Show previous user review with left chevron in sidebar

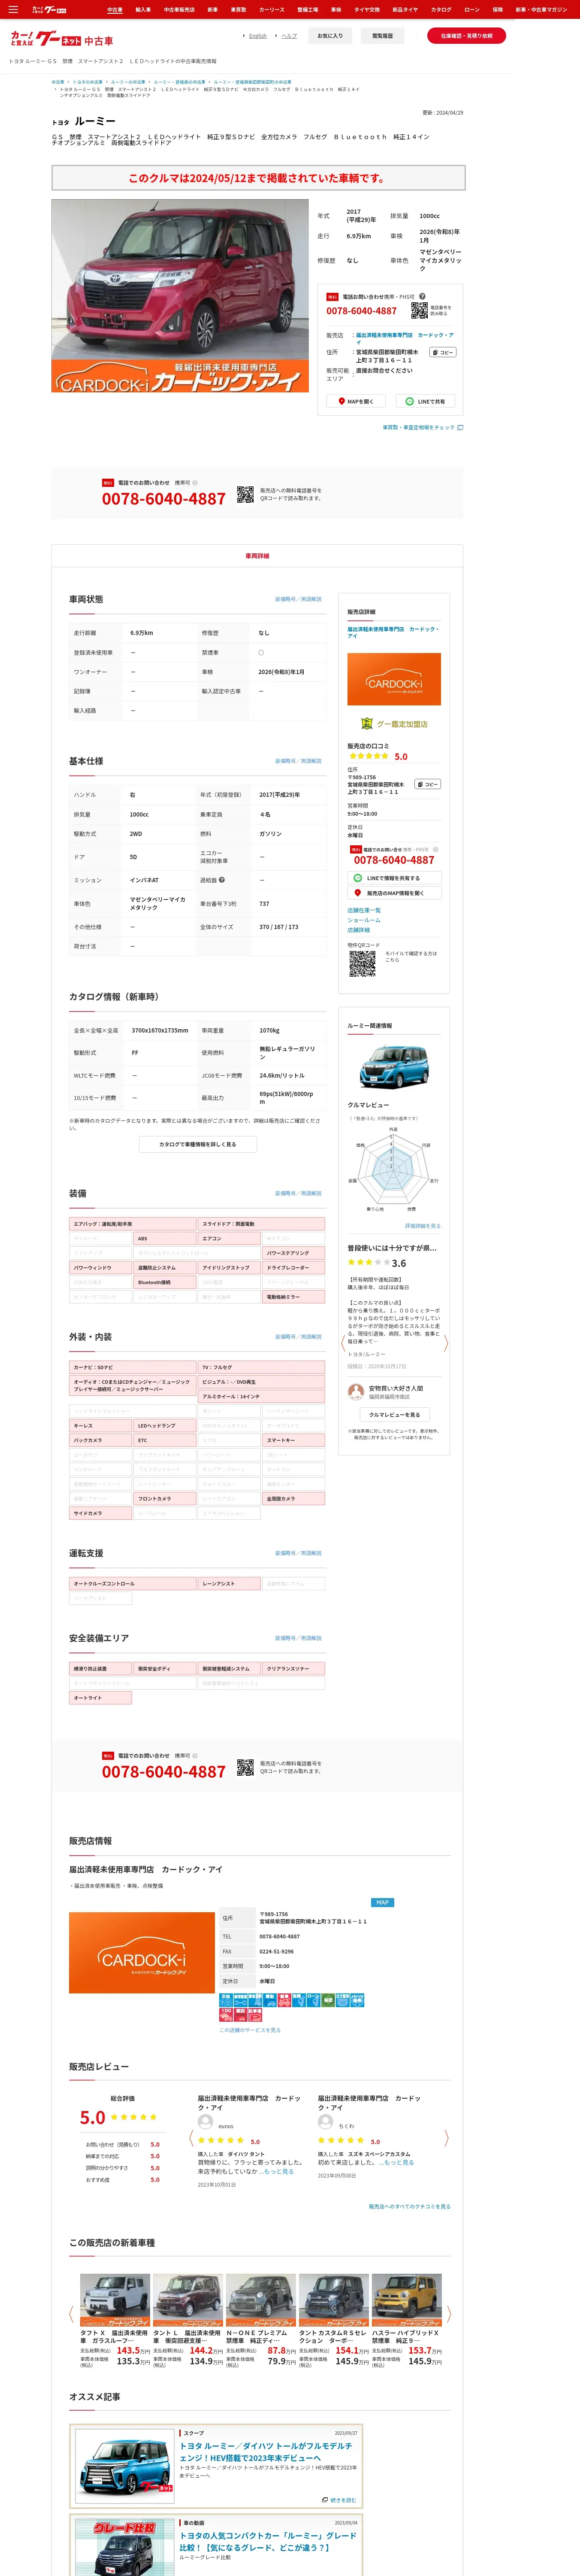343,1343
